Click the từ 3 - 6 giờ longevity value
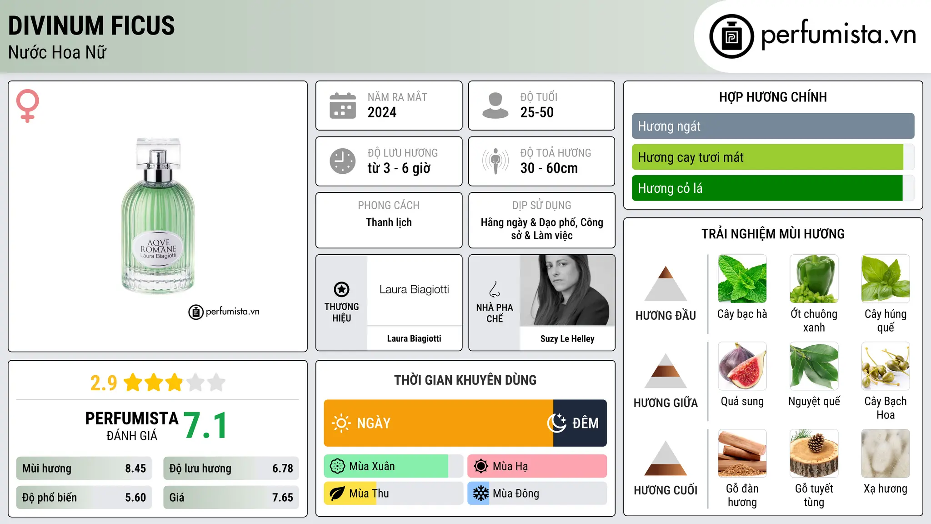This screenshot has width=931, height=524. tap(399, 168)
